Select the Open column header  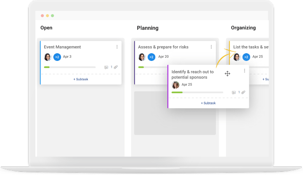46,28
